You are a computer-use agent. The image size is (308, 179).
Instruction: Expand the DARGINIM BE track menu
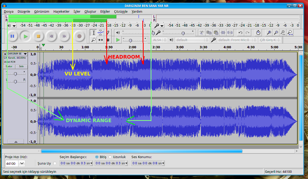pos(25,54)
